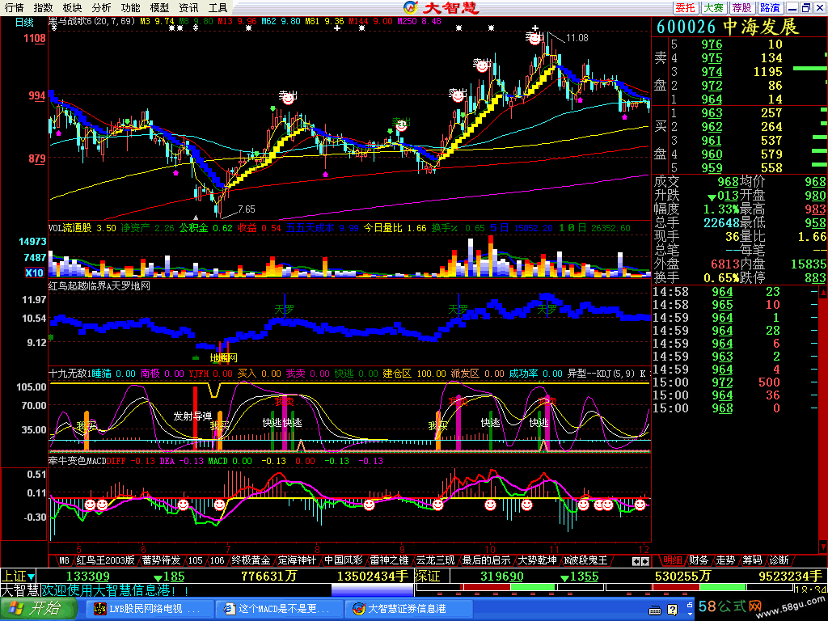Viewport: 828px width, 621px height.
Task: Select the 雷神之锥 indicator tab
Action: click(389, 560)
